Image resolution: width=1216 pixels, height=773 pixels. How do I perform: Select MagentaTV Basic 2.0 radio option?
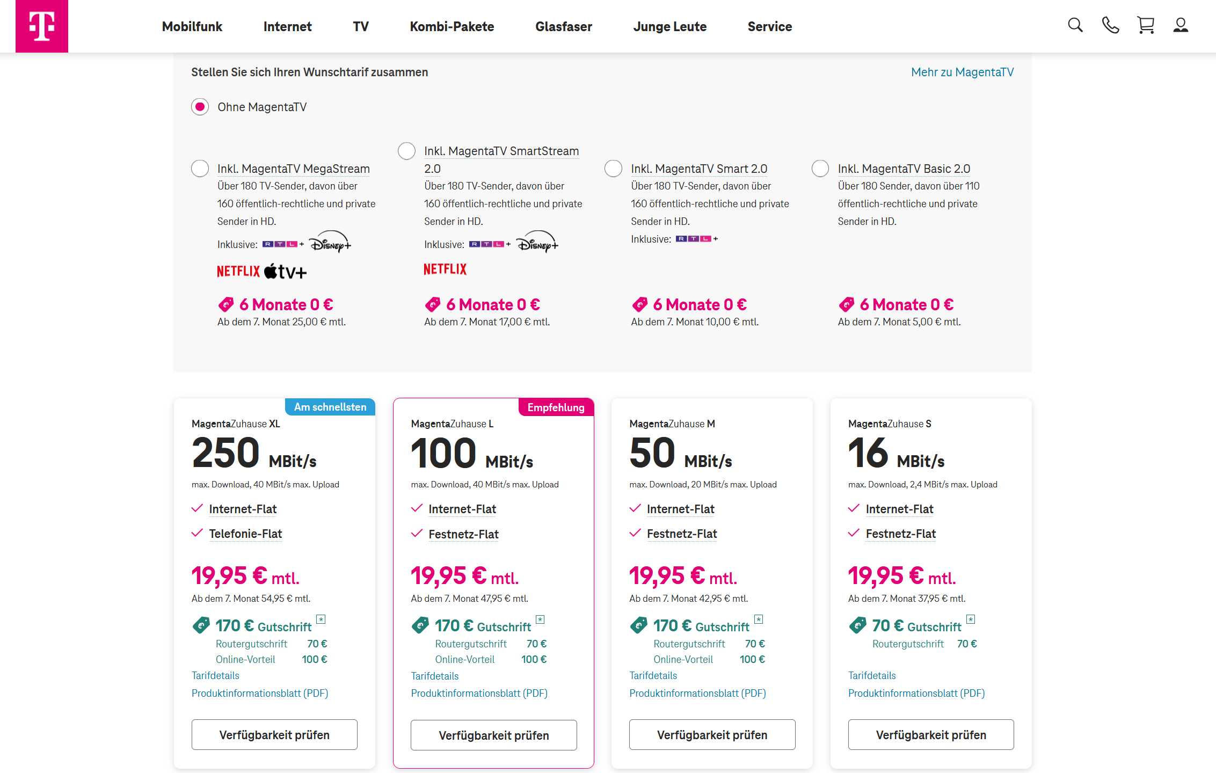(x=820, y=169)
